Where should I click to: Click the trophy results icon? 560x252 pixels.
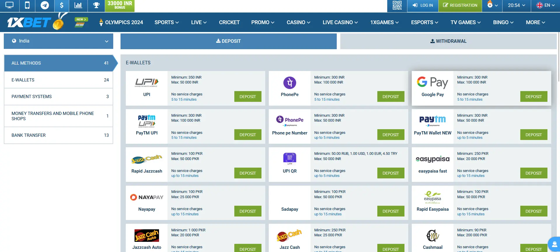(96, 6)
